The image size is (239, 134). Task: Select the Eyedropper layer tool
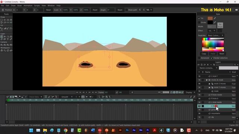pos(11,39)
